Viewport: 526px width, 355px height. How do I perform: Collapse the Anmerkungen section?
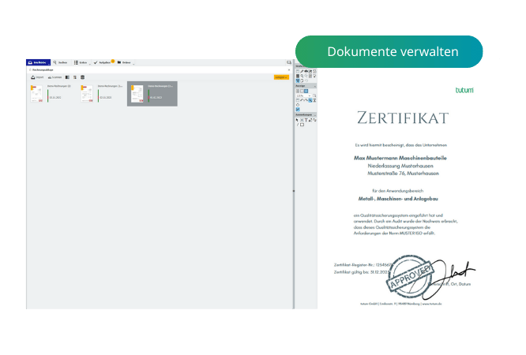[x=315, y=115]
